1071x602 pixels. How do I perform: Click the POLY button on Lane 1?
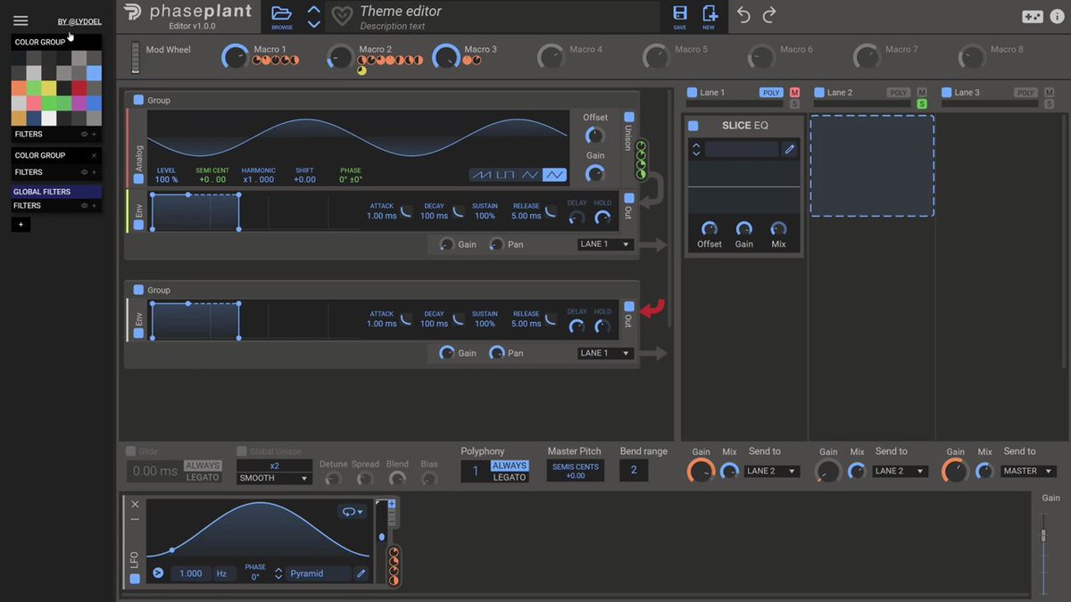tap(771, 93)
